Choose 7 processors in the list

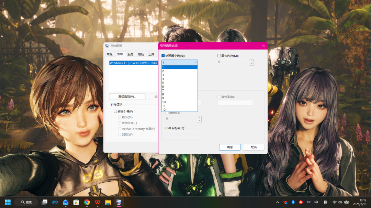(x=180, y=90)
